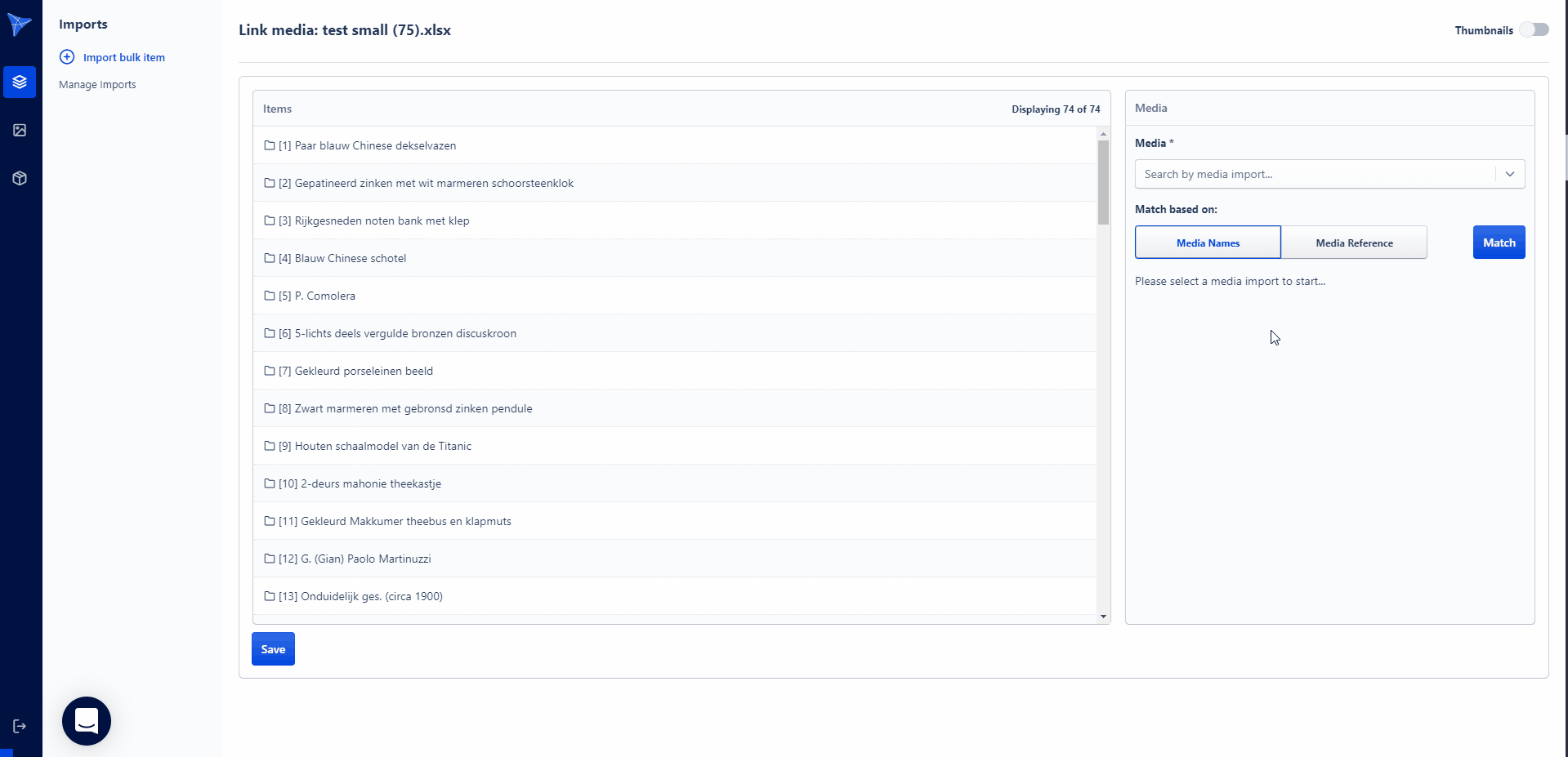Open the chat support bubble
The height and width of the screenshot is (757, 1568).
coord(87,721)
